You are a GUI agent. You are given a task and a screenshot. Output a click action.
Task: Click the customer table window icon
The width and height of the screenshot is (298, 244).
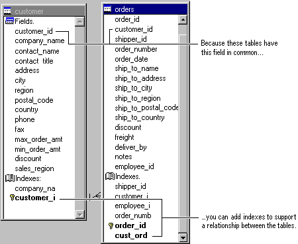pos(7,11)
